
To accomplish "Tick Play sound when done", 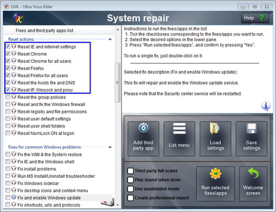I will click(130, 180).
